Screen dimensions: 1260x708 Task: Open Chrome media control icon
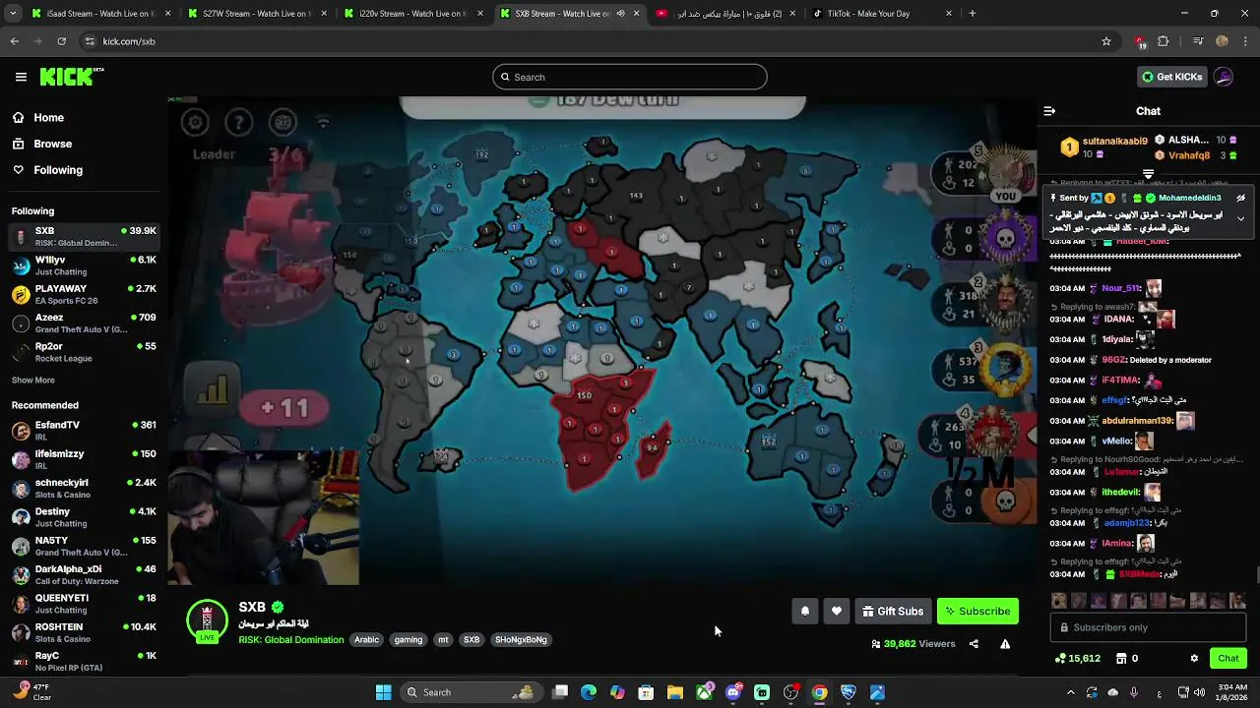click(1198, 41)
